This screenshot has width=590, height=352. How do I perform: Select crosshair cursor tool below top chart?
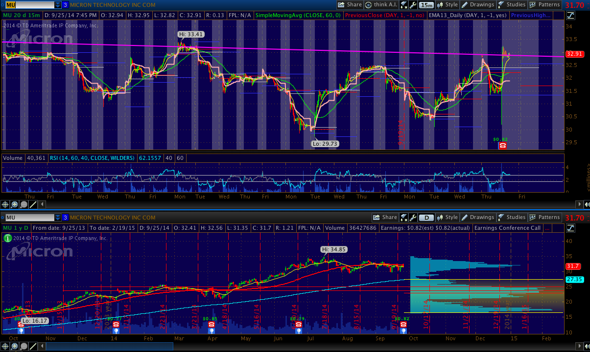(x=5, y=205)
